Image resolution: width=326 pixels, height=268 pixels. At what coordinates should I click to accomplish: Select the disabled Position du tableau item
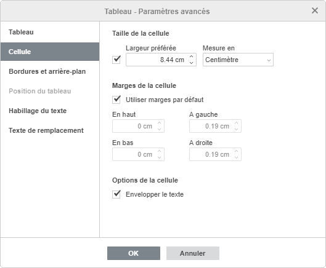tap(50, 91)
